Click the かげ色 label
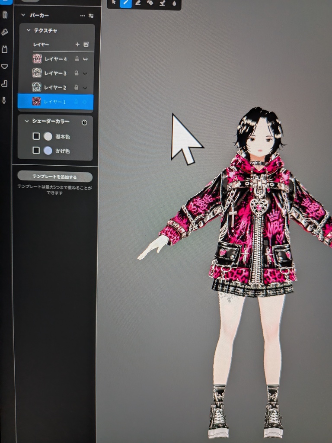332x443 pixels. pos(63,151)
